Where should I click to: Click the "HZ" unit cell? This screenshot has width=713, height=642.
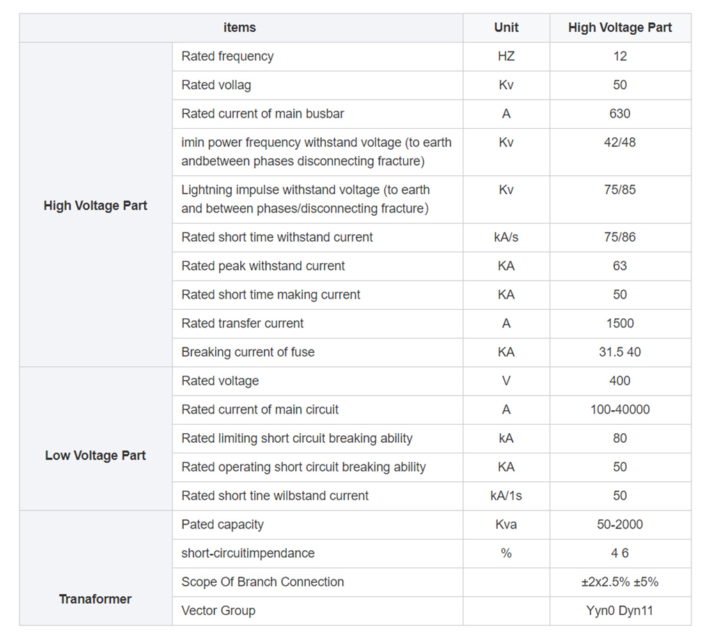506,56
